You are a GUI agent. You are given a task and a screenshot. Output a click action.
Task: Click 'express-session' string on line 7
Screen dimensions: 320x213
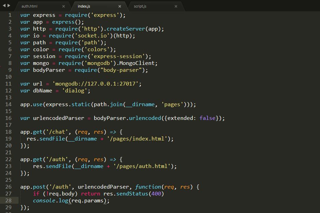tap(118, 56)
